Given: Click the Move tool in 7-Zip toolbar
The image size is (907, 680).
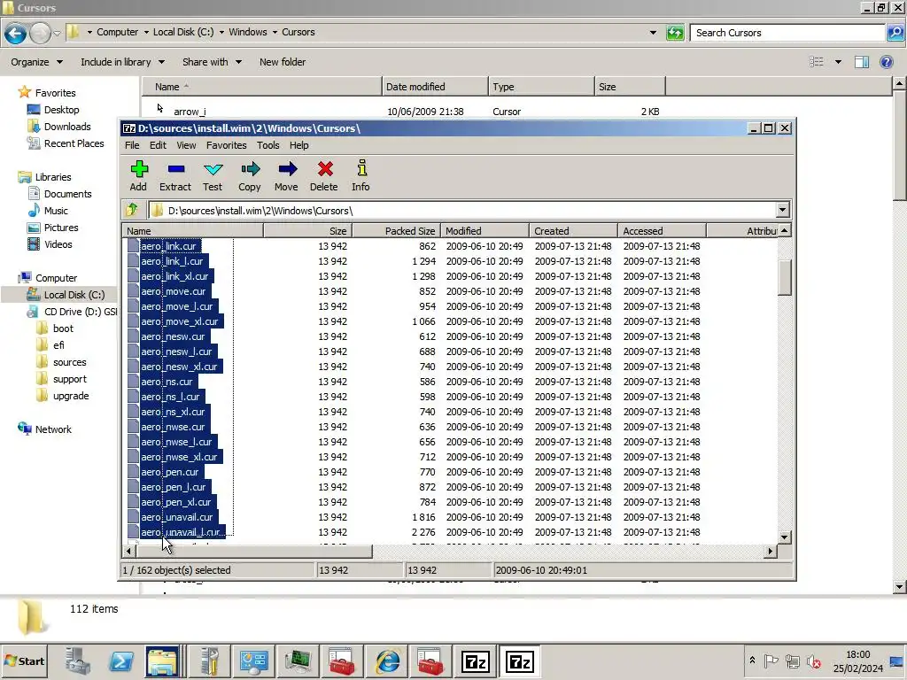Looking at the screenshot, I should click(286, 176).
